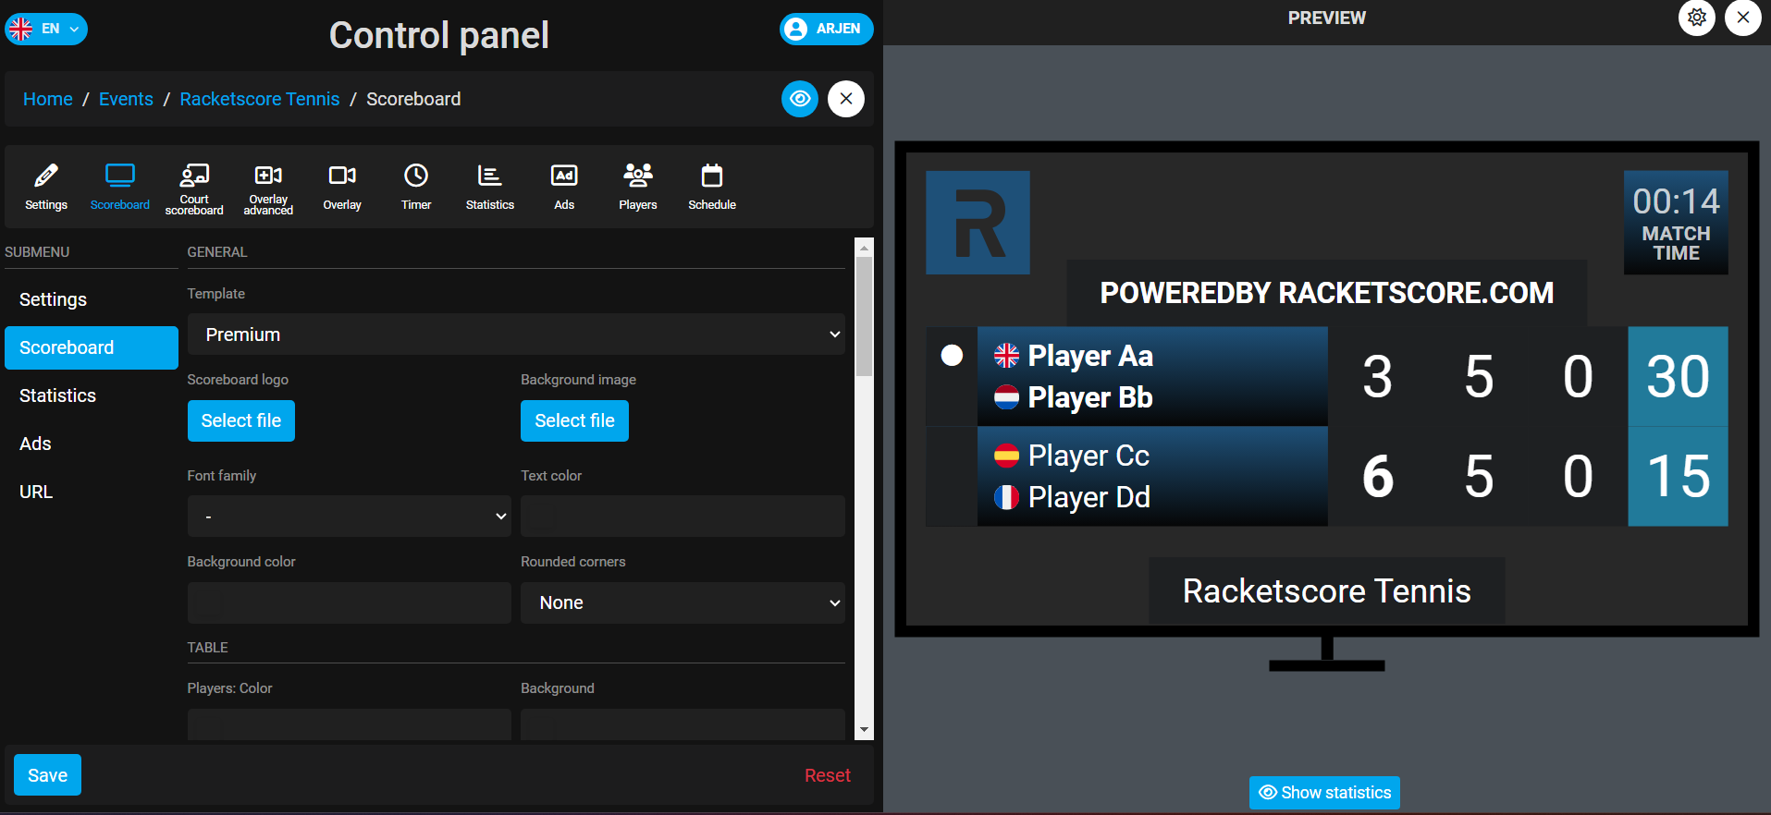Click first set score 6 for Player Cc
This screenshot has height=815, width=1771.
coord(1378,477)
